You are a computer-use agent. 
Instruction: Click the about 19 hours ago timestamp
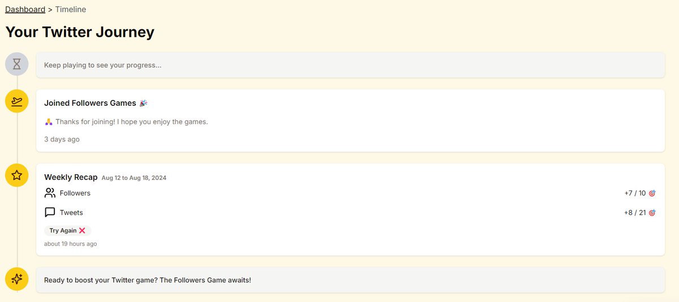click(70, 244)
